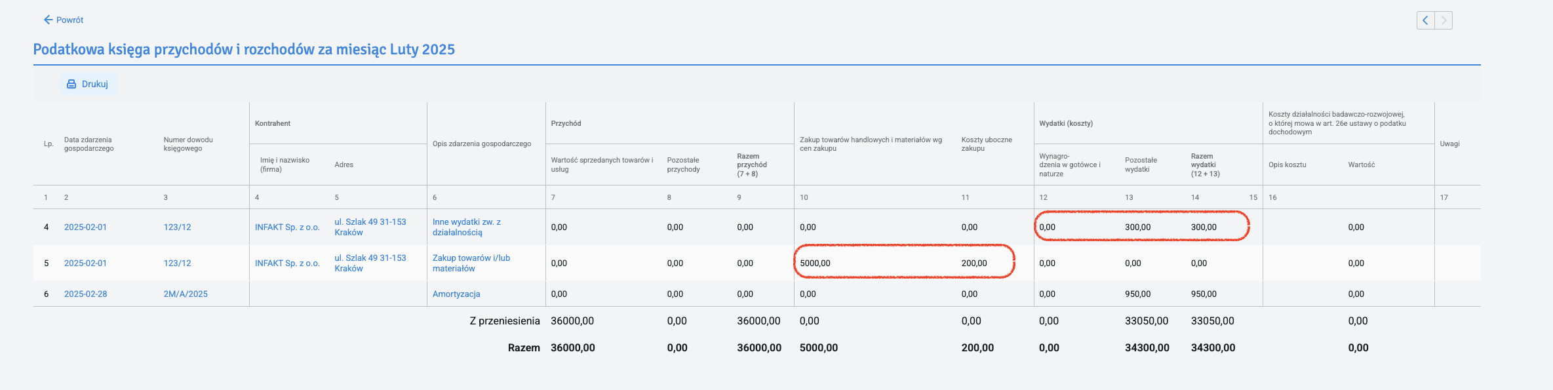Go to the next month with right chevron
1553x390 pixels.
pyautogui.click(x=1444, y=20)
